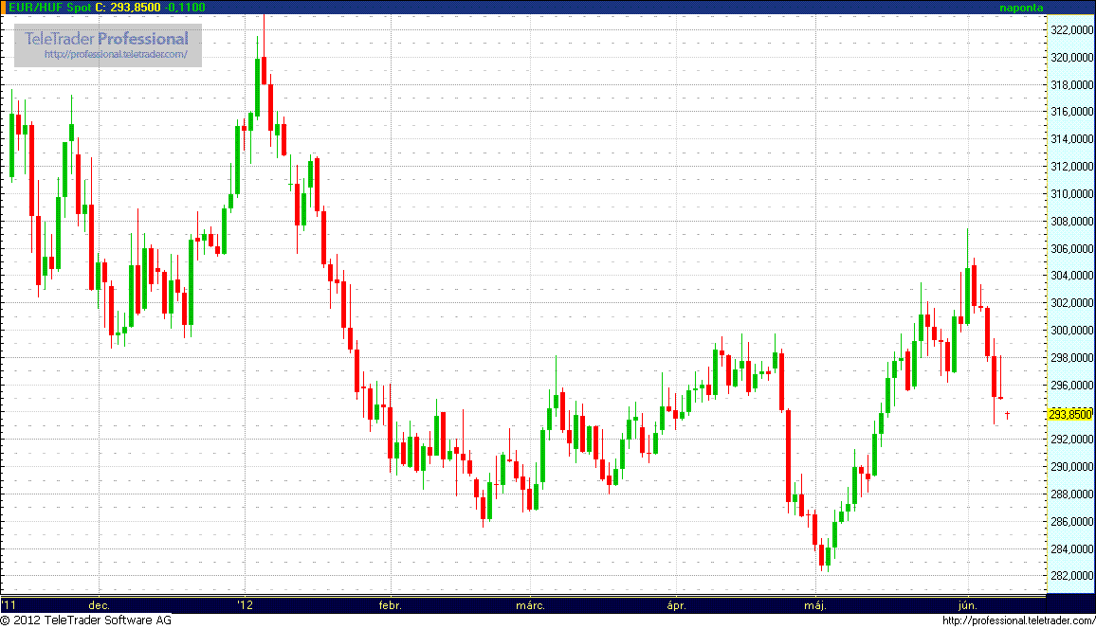
Task: Click the 286,0000 price axis label
Action: pyautogui.click(x=1071, y=522)
